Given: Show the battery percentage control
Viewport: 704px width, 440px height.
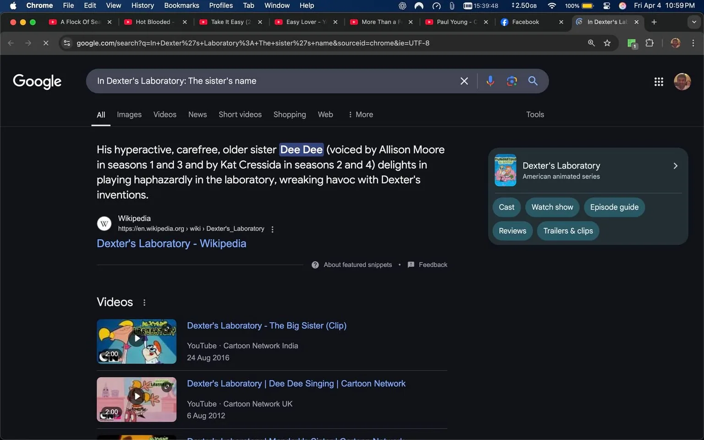Looking at the screenshot, I should tap(578, 5).
